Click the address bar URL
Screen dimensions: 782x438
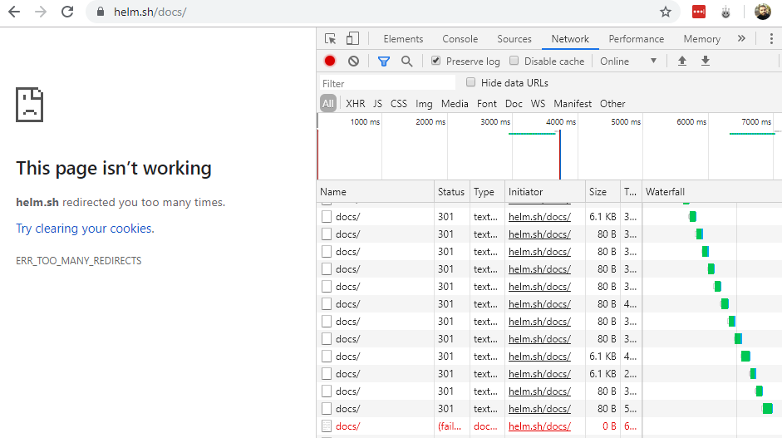click(150, 12)
